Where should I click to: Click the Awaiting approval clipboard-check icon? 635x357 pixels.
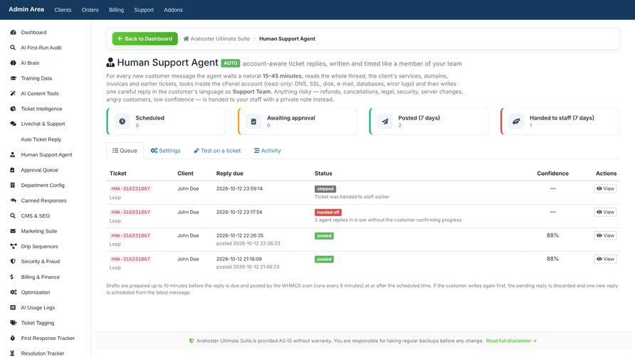point(253,122)
